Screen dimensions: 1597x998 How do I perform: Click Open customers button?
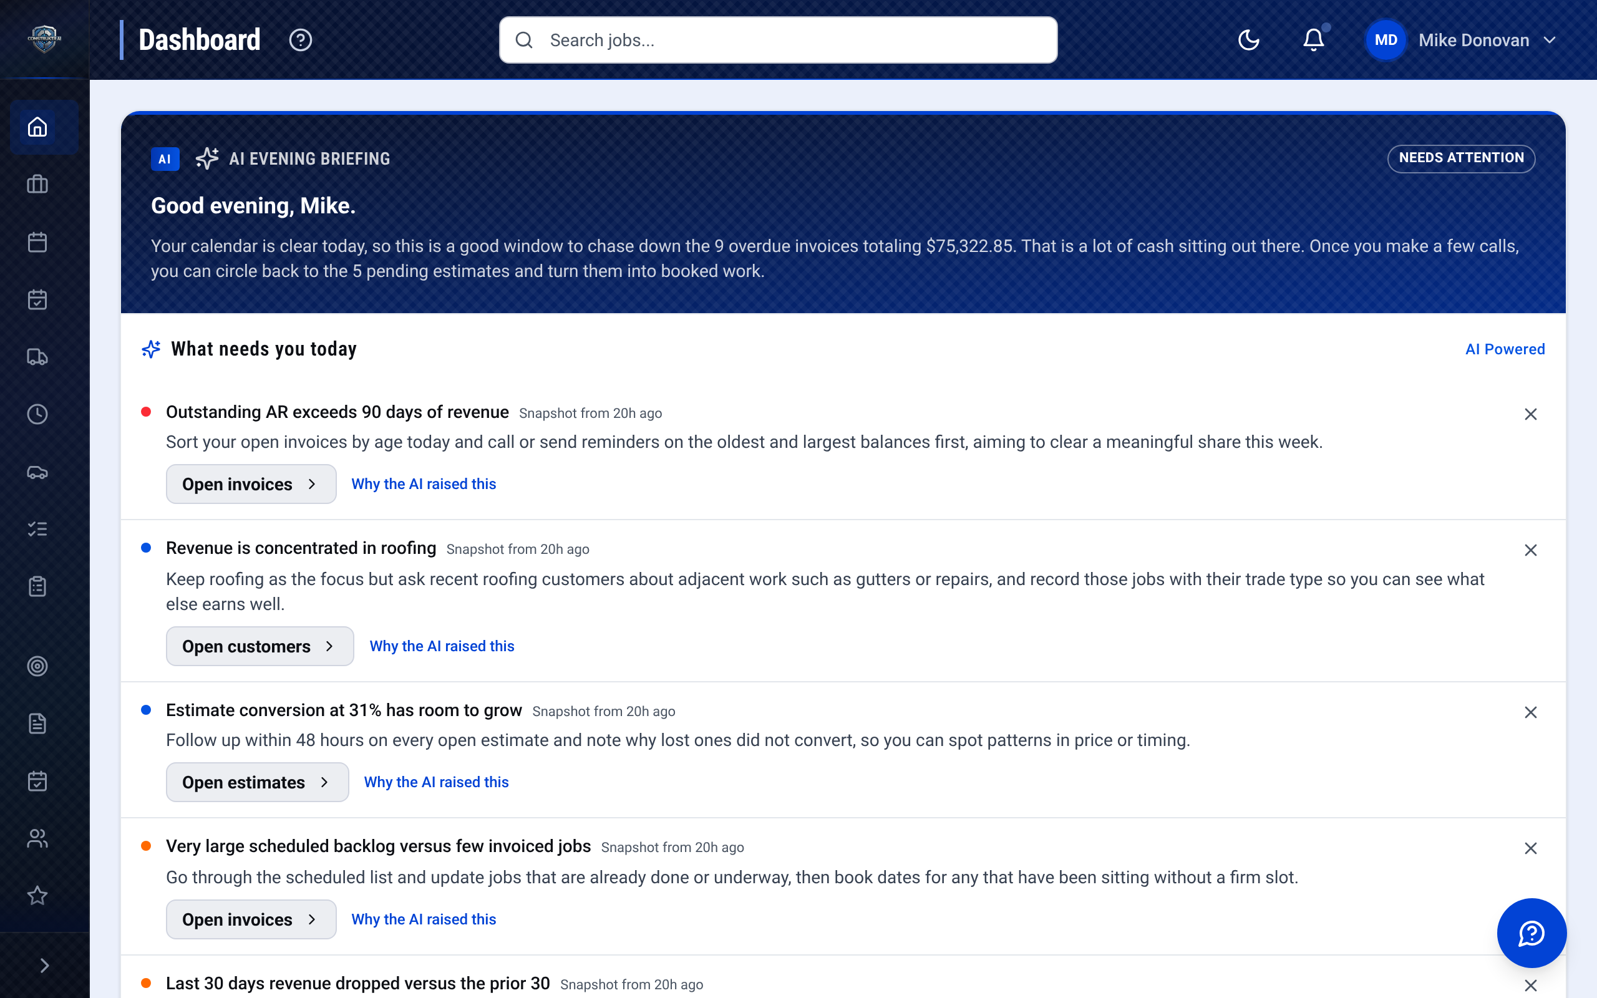click(260, 646)
